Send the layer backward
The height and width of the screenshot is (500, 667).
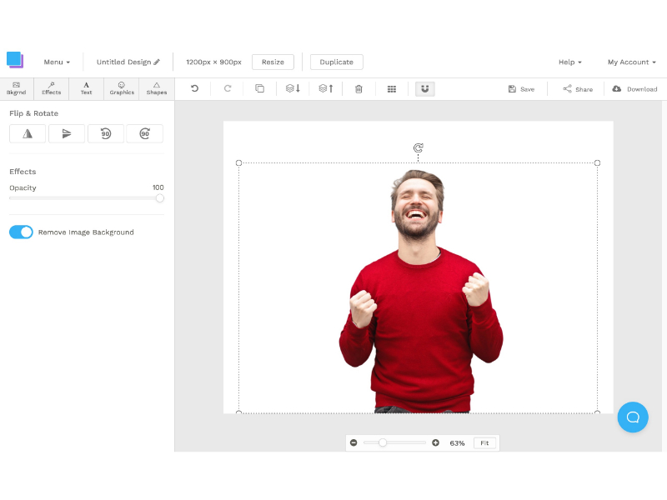click(x=293, y=88)
